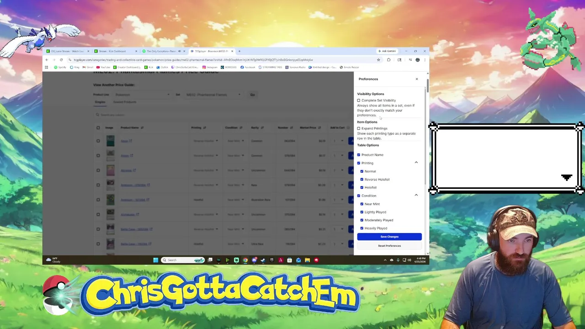Open the Gmail bookmark

[x=88, y=67]
